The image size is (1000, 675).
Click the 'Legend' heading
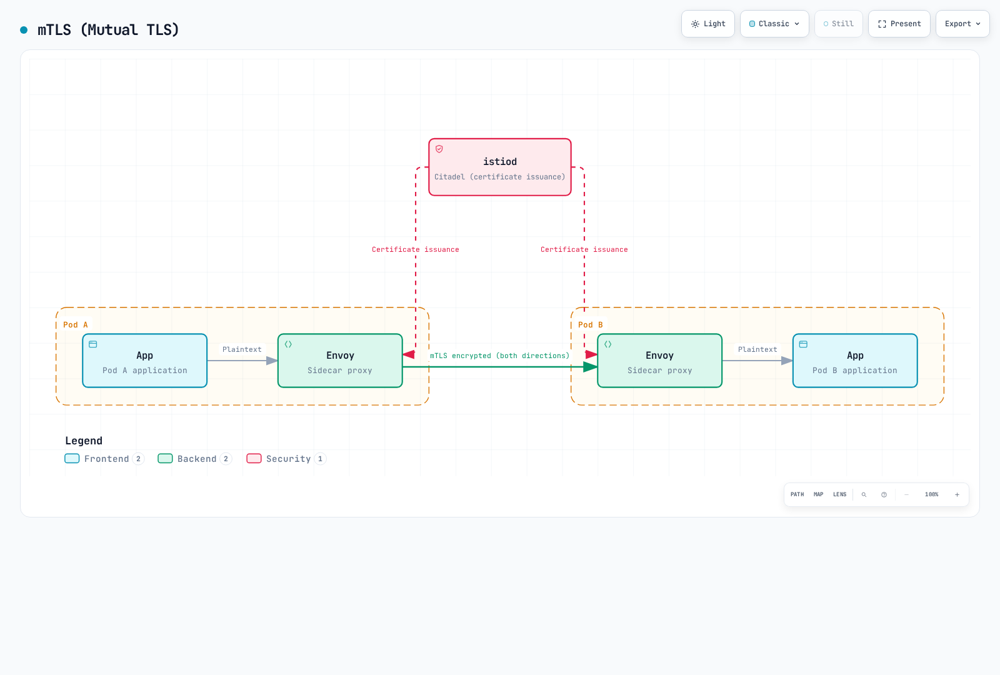click(x=84, y=441)
